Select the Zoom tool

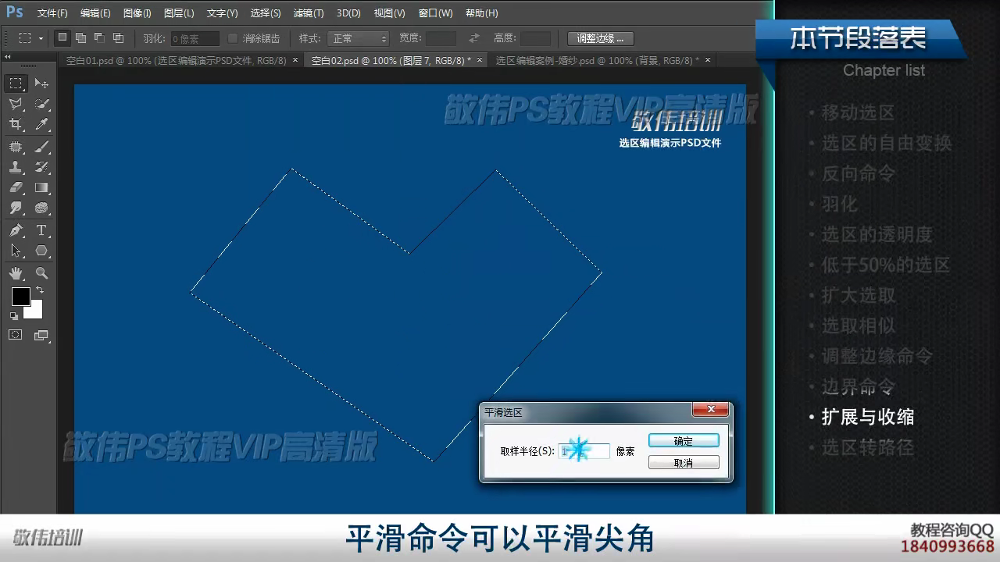pyautogui.click(x=41, y=273)
